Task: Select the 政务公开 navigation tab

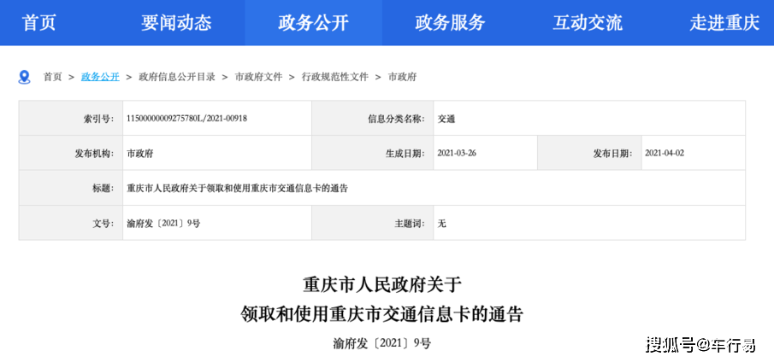Action: (x=313, y=23)
